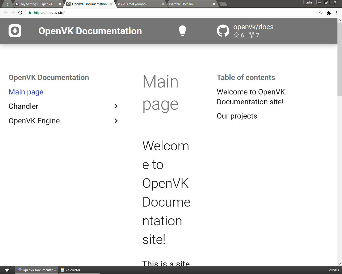Image resolution: width=342 pixels, height=274 pixels.
Task: Click the green padlock security icon
Action: coord(30,13)
